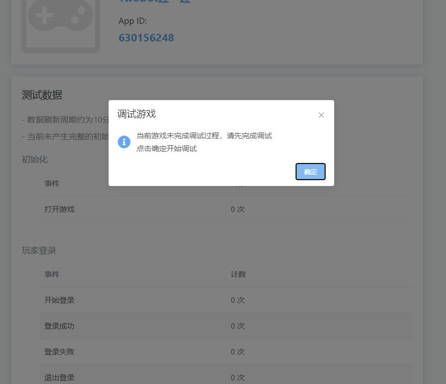446x384 pixels.
Task: Click the App ID number 630156248
Action: pos(146,38)
